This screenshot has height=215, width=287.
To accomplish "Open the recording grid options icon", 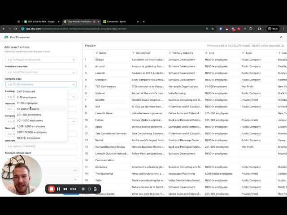I will tap(83, 189).
